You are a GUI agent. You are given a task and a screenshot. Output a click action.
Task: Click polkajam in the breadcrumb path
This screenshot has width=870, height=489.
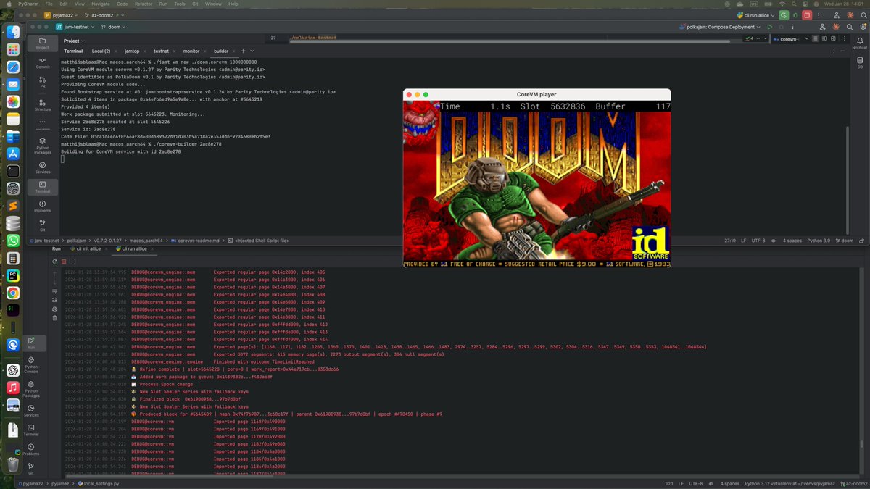[78, 240]
